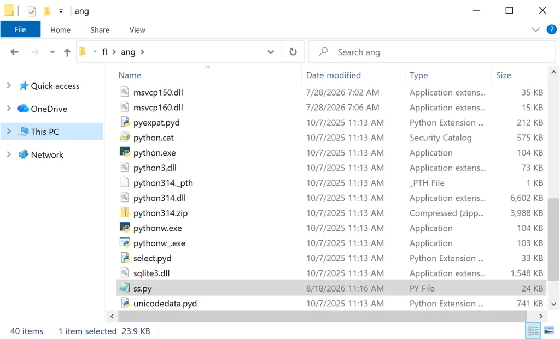Click the vertical scrollbar up arrow

point(553,72)
